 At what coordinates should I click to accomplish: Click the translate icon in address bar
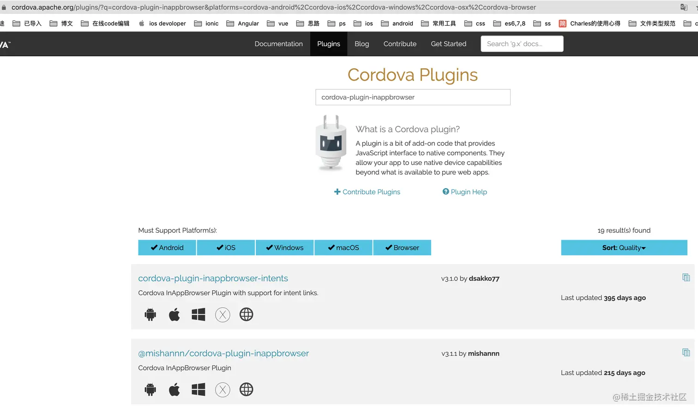click(684, 7)
